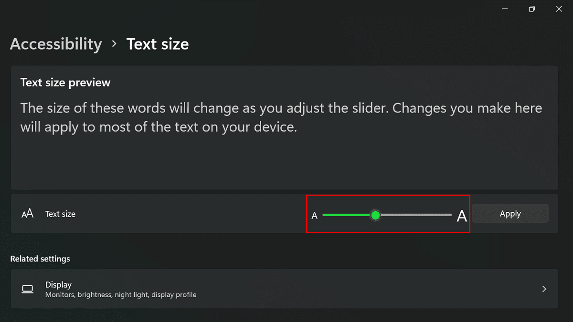The image size is (573, 322).
Task: Click the Display monitor icon
Action: coord(28,289)
